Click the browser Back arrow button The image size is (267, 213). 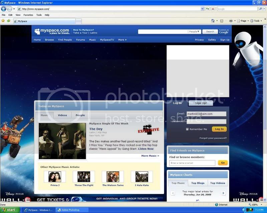[x=4, y=9]
